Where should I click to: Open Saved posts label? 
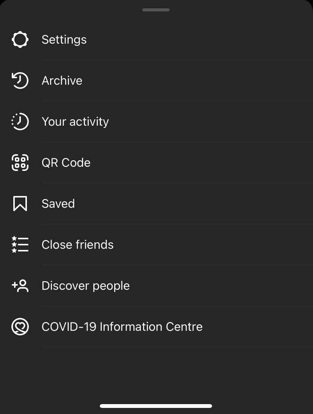click(58, 204)
